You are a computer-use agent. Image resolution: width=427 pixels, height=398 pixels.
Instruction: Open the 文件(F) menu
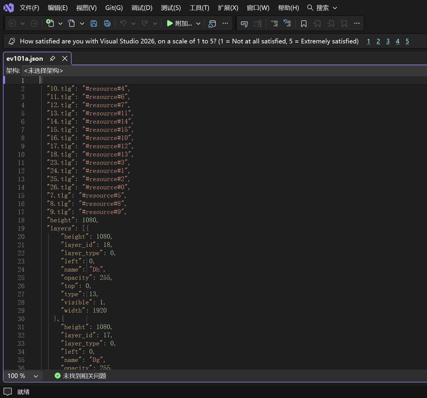(29, 8)
